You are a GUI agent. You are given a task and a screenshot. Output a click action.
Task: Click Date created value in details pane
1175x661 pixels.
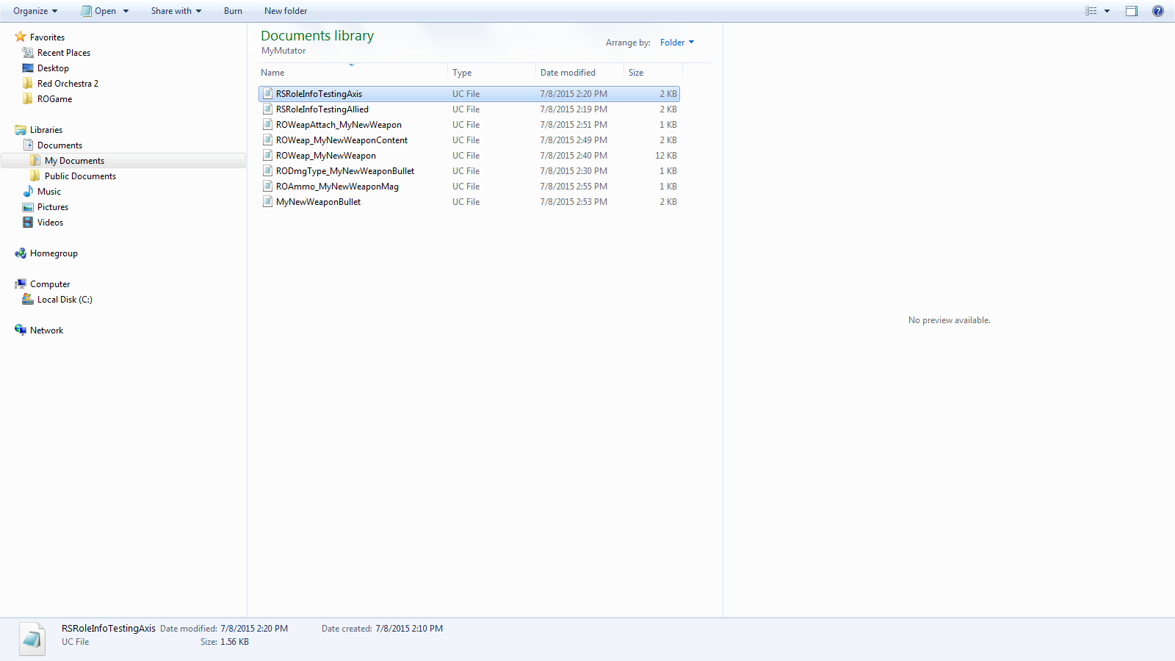click(409, 629)
